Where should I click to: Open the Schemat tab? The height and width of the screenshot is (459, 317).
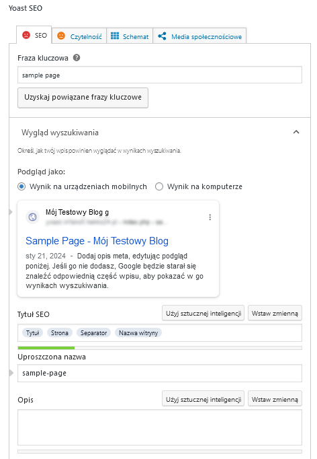click(130, 36)
